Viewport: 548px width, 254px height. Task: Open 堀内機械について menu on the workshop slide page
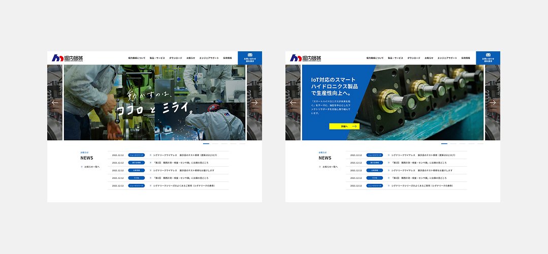[x=137, y=58]
